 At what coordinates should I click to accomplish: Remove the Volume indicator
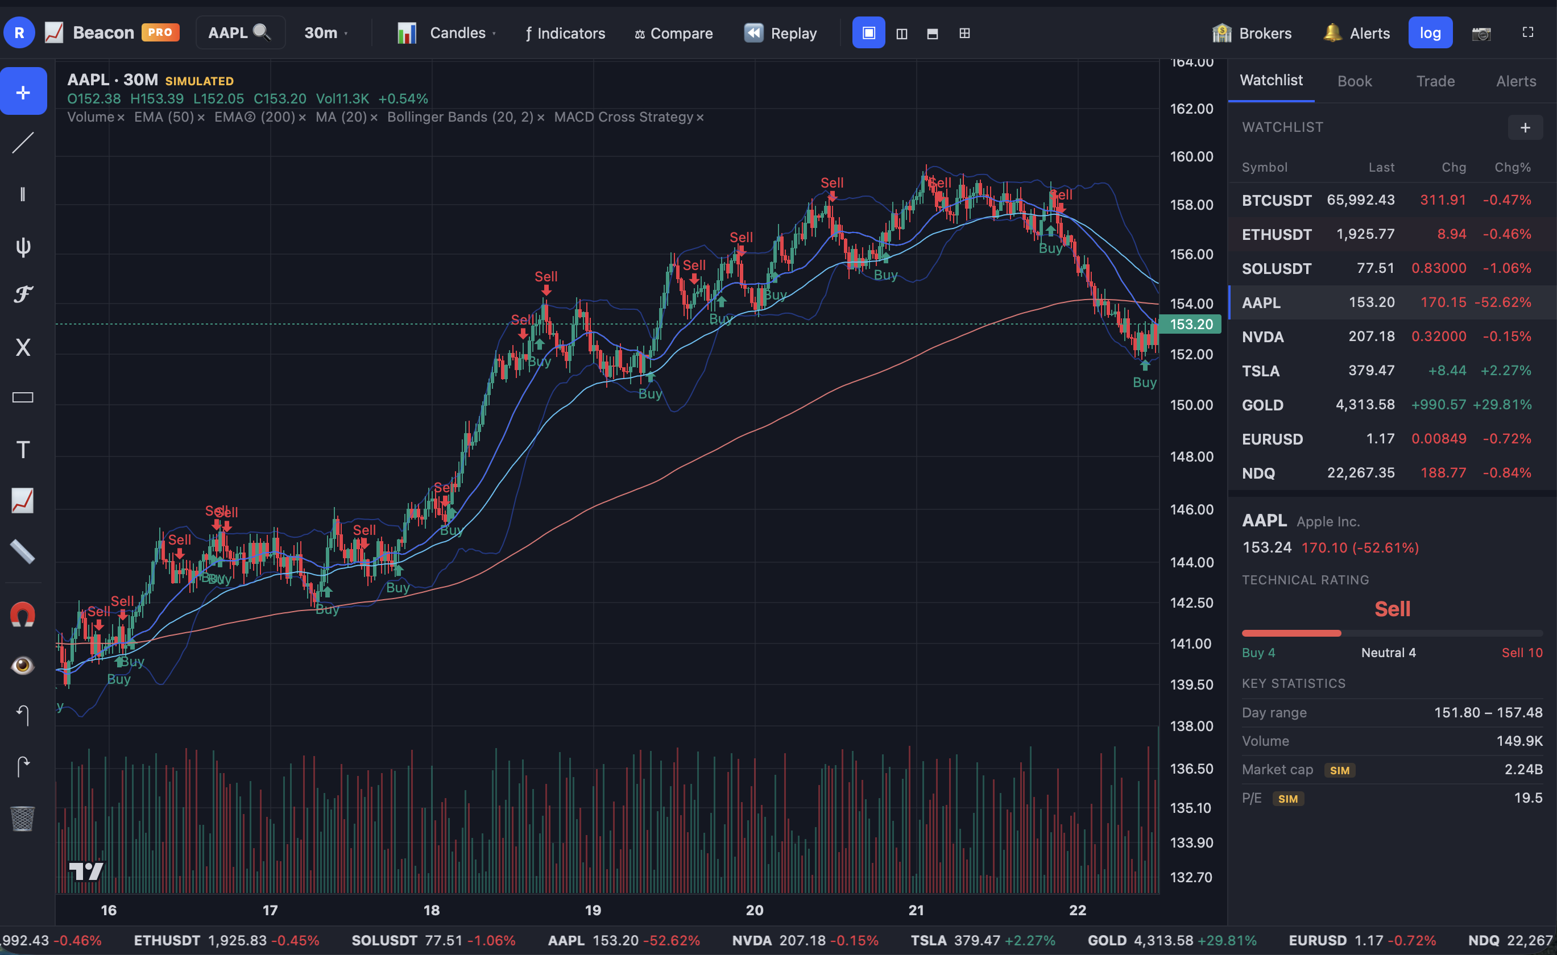pos(121,118)
